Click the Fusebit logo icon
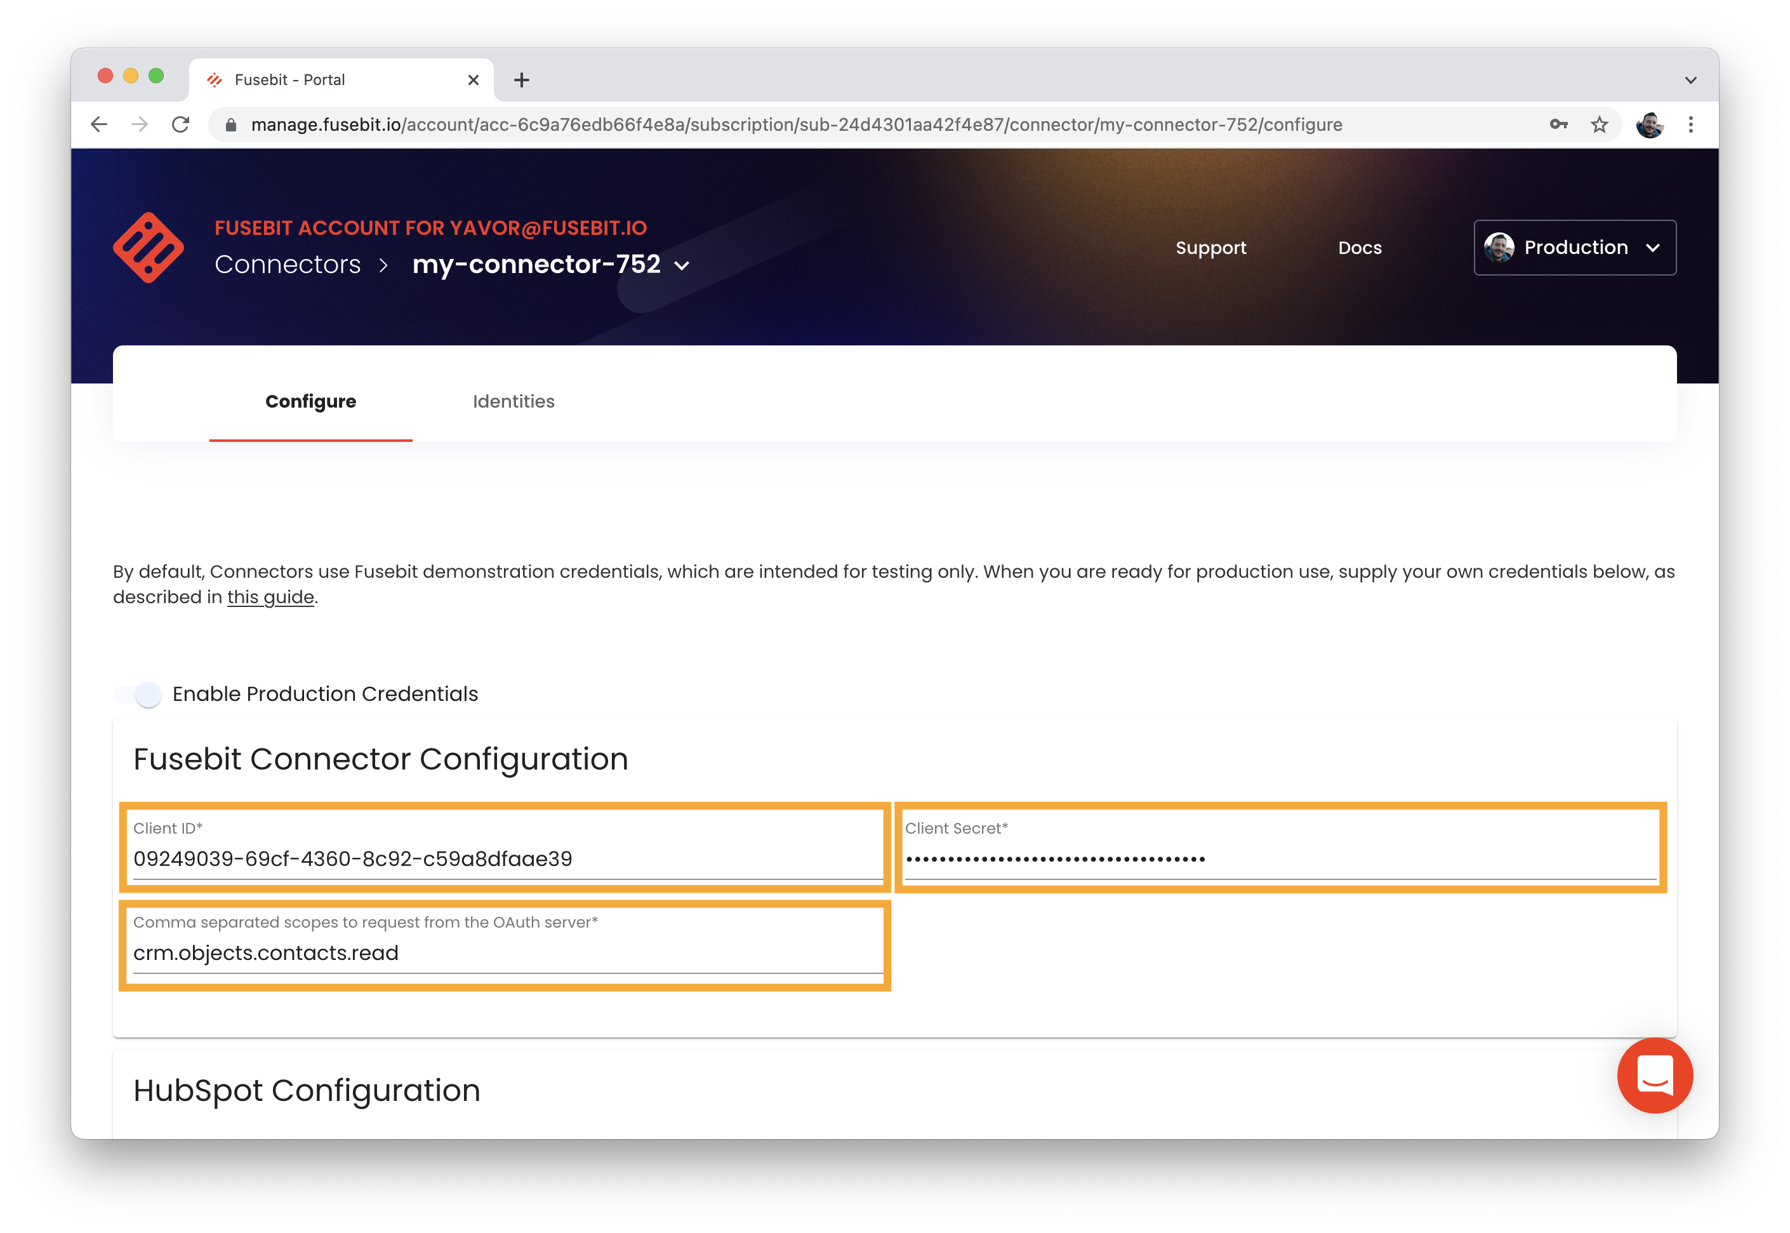The width and height of the screenshot is (1790, 1233). (149, 247)
